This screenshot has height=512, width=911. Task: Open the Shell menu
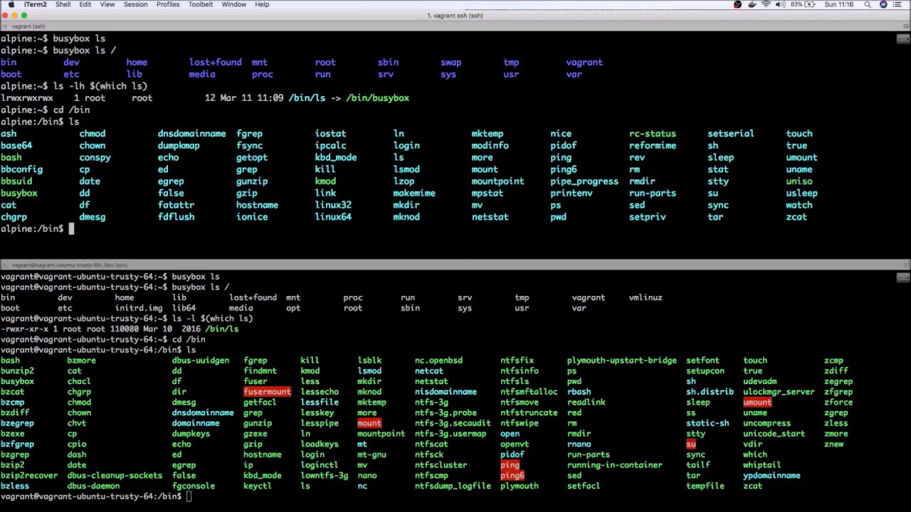[63, 4]
